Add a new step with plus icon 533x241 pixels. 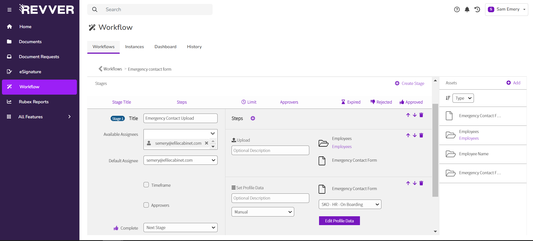point(253,118)
